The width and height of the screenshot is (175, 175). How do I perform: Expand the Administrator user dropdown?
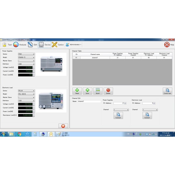(x=73, y=45)
